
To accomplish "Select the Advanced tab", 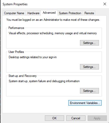I will pos(49,13).
